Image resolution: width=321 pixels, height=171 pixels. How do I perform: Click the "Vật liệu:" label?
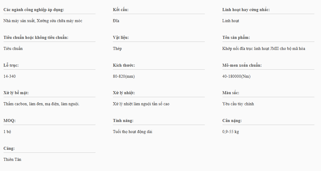tap(121, 38)
